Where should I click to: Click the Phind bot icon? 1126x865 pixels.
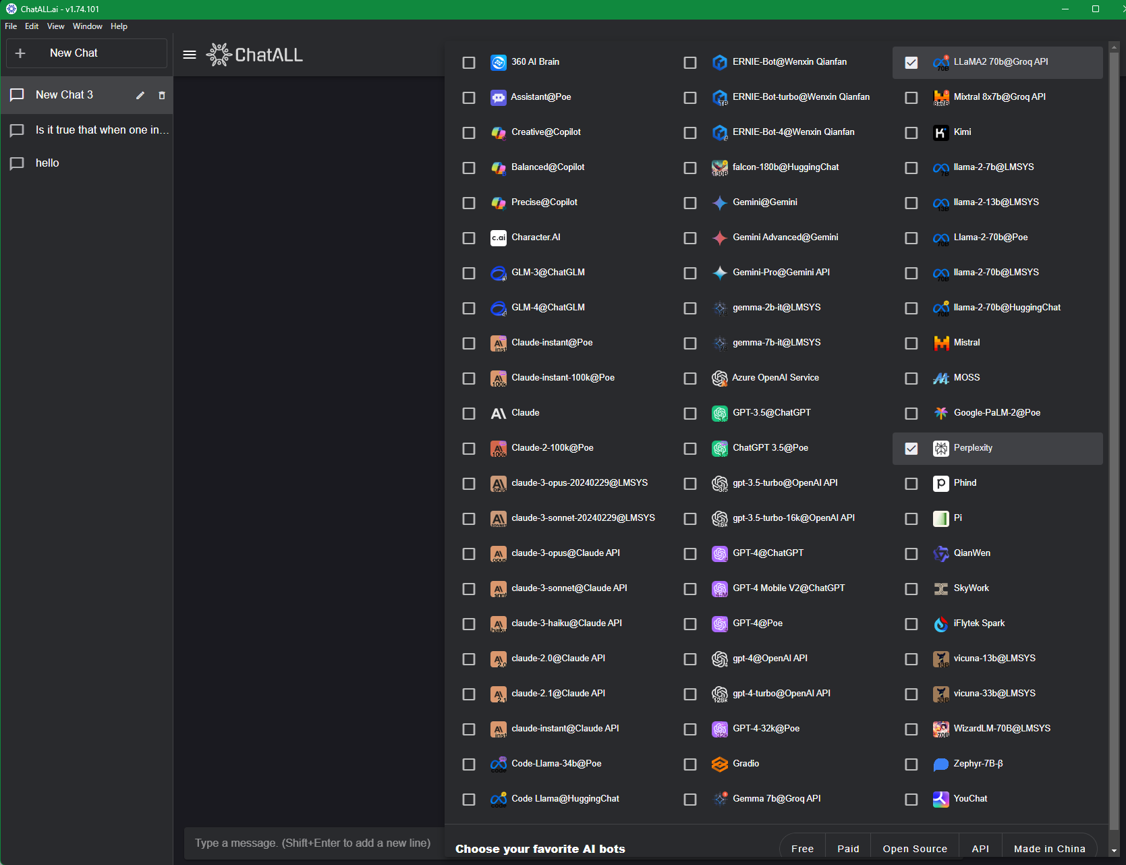coord(940,484)
